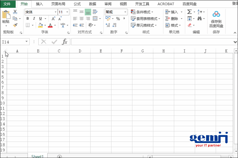Toggle Bold formatting
Screen dimensions: 238x158
coord(28,19)
